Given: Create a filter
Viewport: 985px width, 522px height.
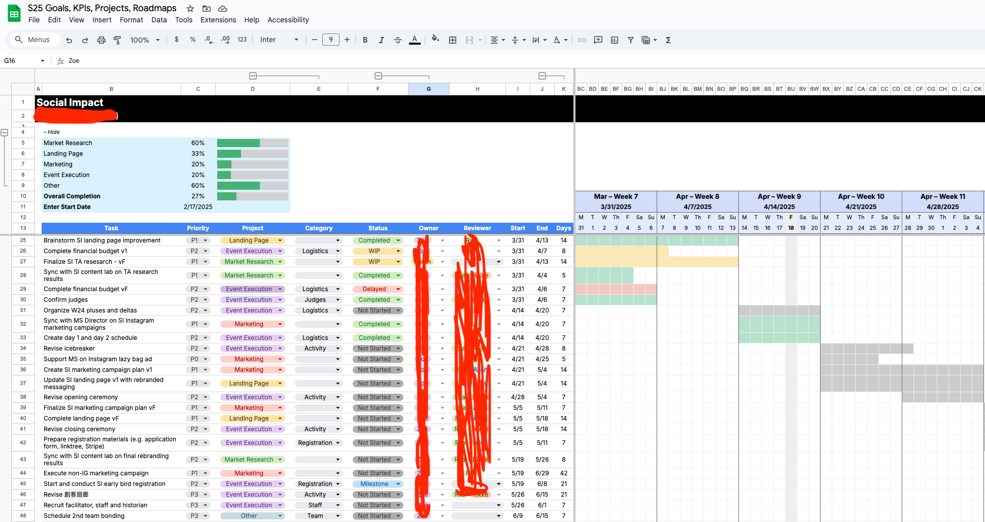Looking at the screenshot, I should (x=631, y=40).
